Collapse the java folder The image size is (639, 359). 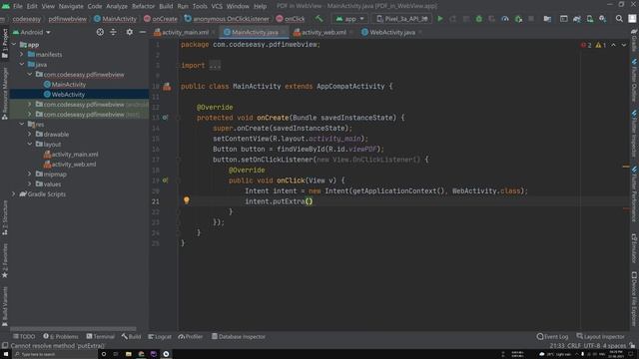[x=22, y=64]
